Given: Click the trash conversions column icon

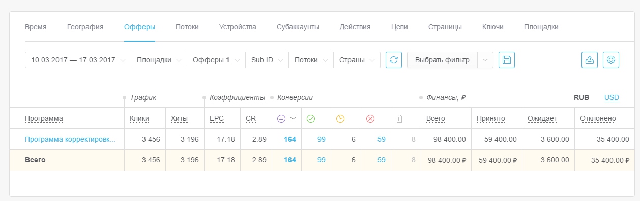Looking at the screenshot, I should point(399,119).
